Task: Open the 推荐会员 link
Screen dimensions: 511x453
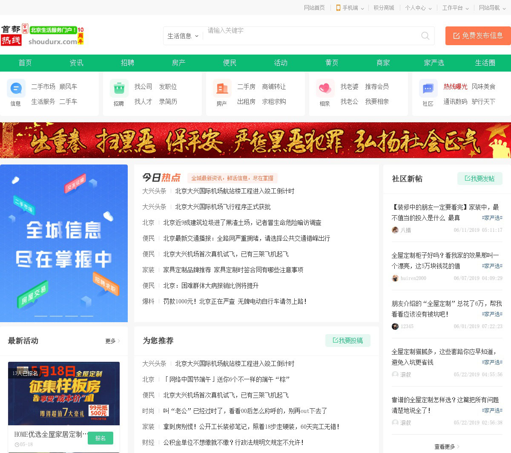Action: tap(377, 87)
